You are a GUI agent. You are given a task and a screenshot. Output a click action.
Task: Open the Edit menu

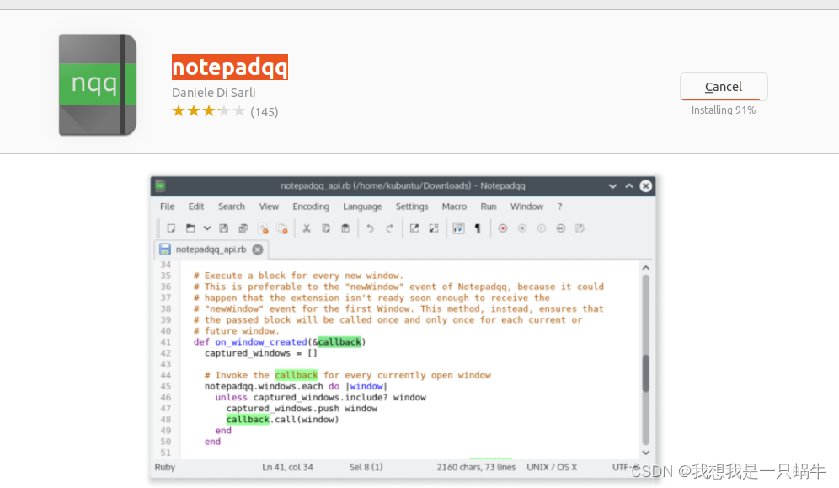pos(195,206)
